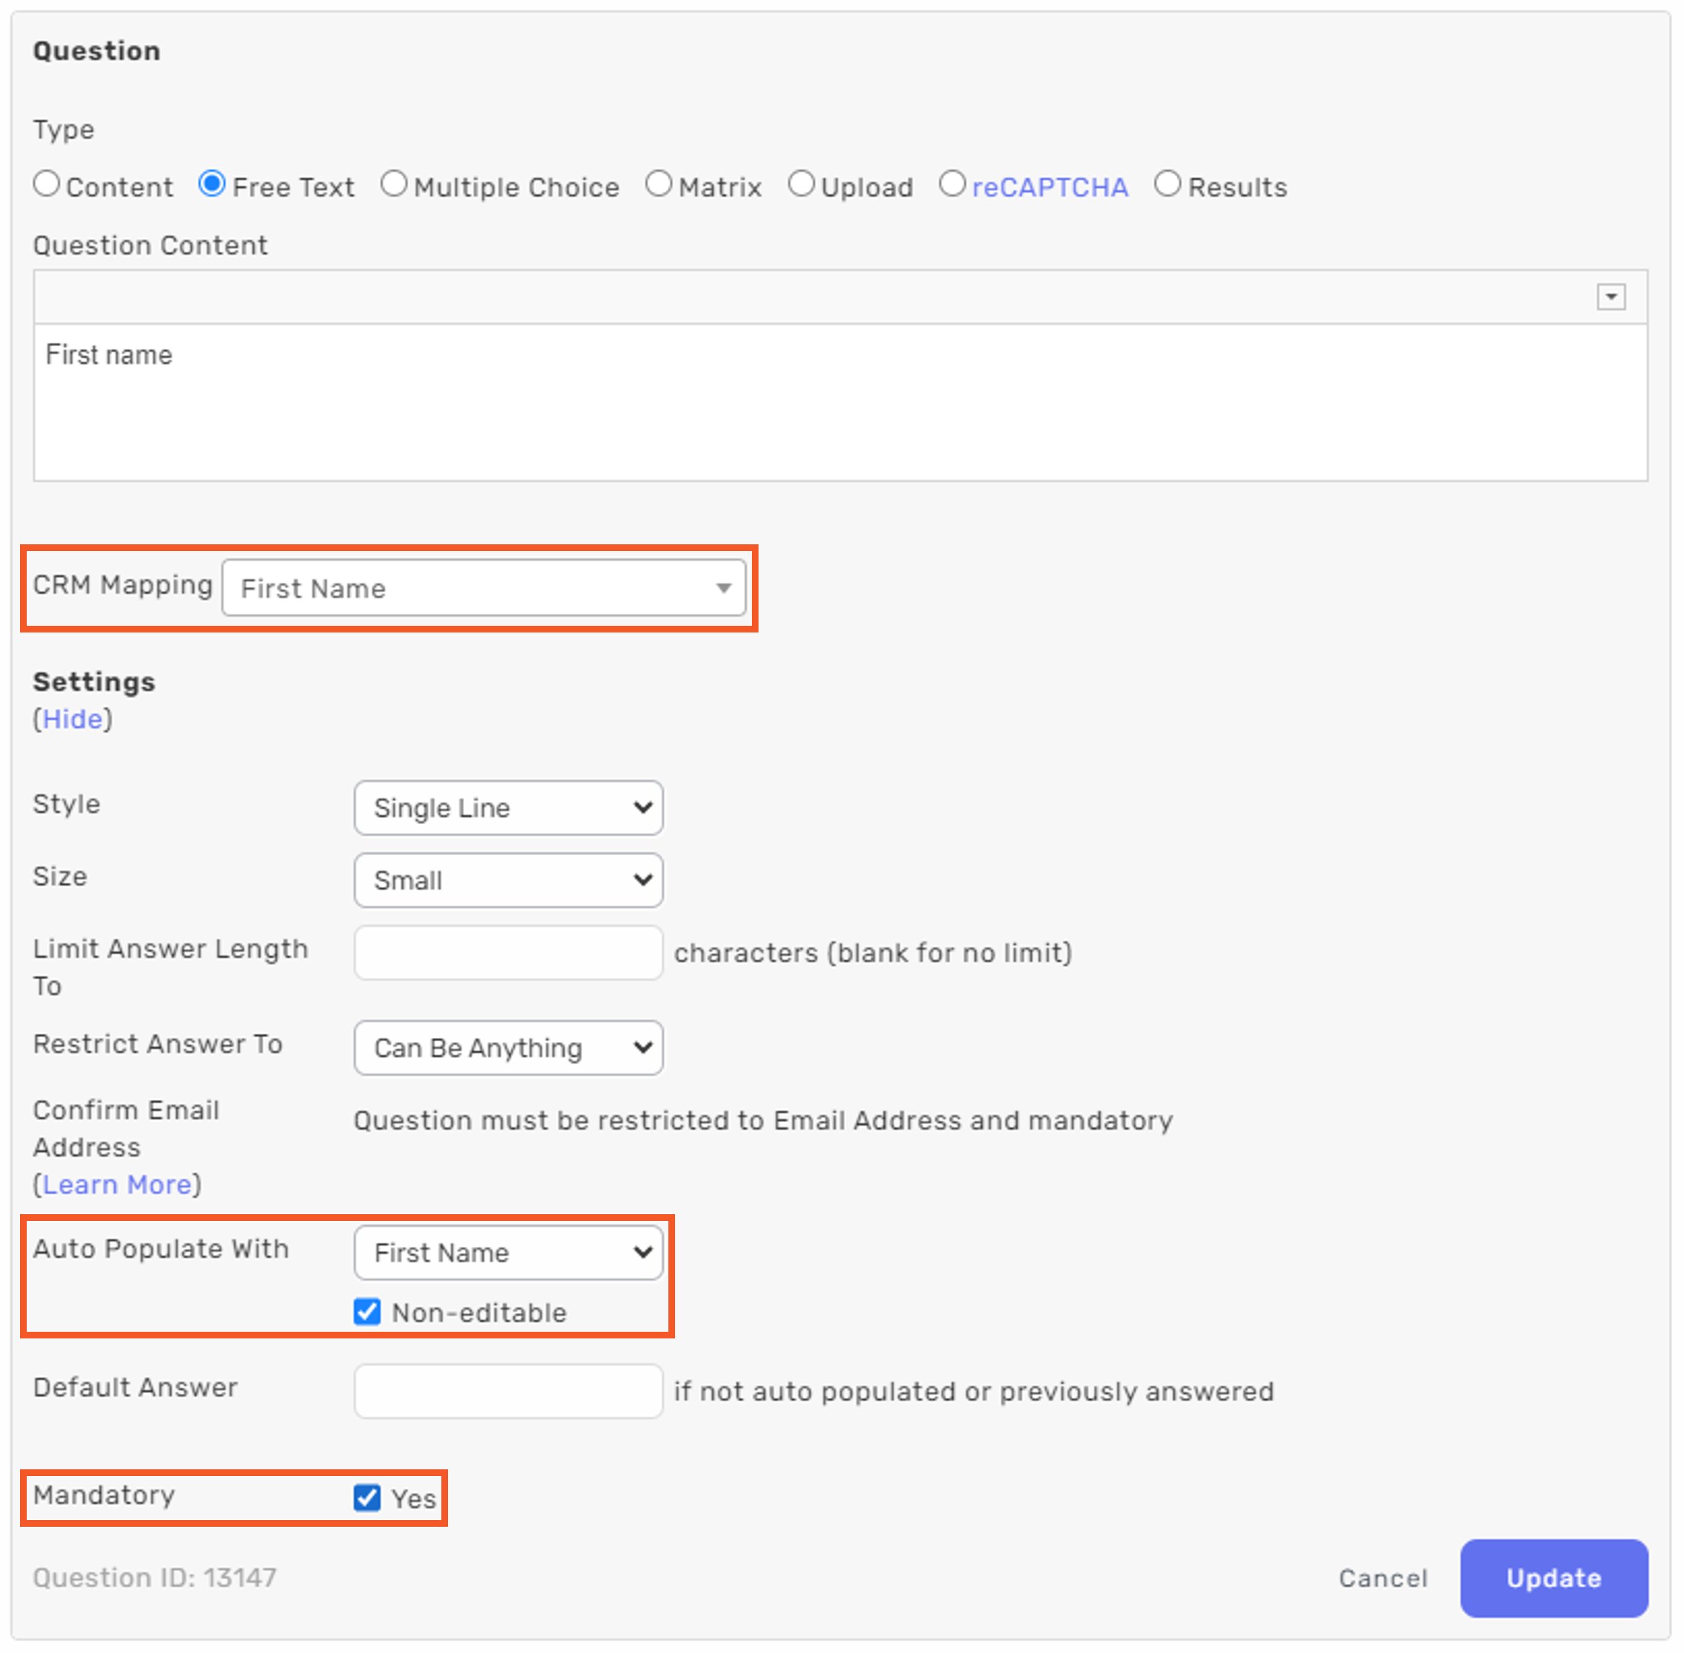Screen dimensions: 1684x1653
Task: Open the Style dropdown
Action: click(x=509, y=807)
